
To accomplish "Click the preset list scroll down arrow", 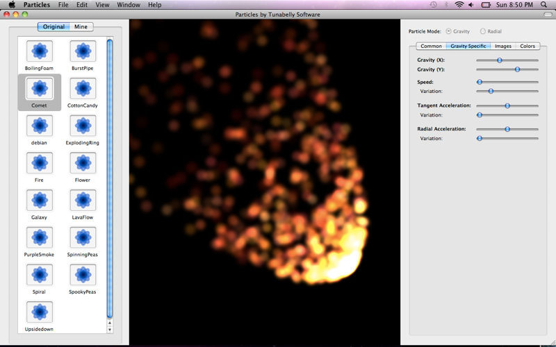I will [x=110, y=330].
